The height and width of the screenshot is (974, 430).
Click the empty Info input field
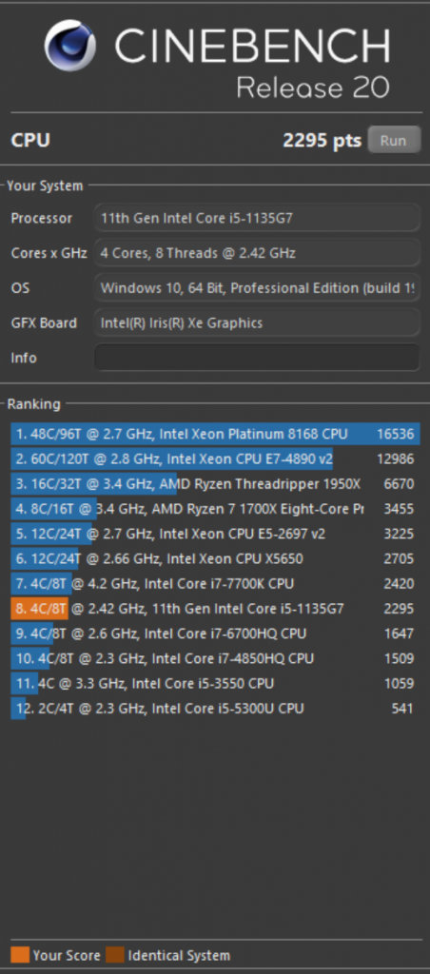257,358
